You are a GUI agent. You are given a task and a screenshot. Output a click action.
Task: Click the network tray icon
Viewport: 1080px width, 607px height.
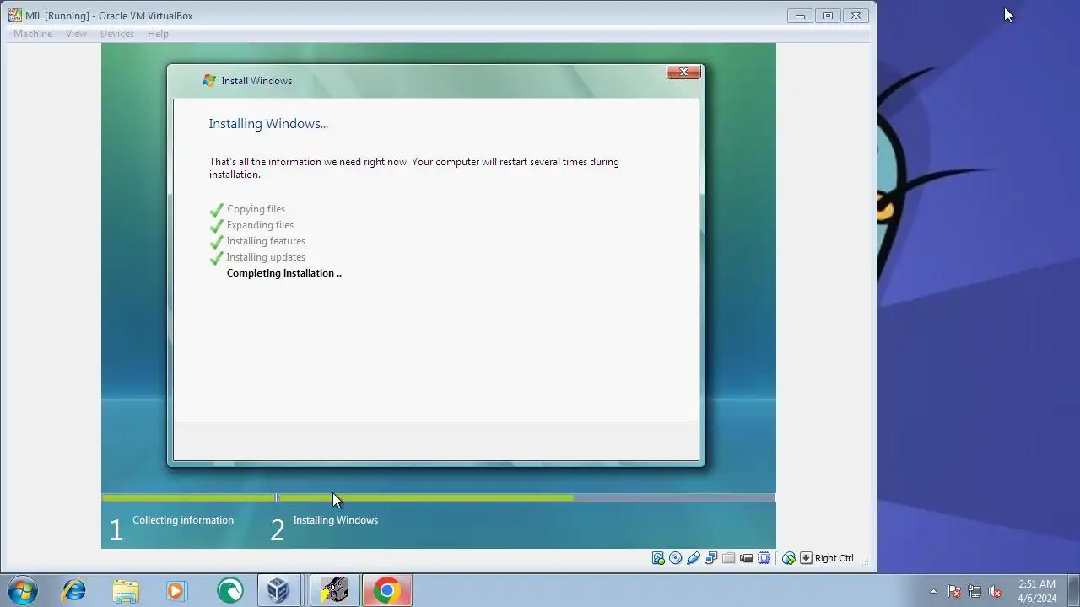pyautogui.click(x=975, y=591)
